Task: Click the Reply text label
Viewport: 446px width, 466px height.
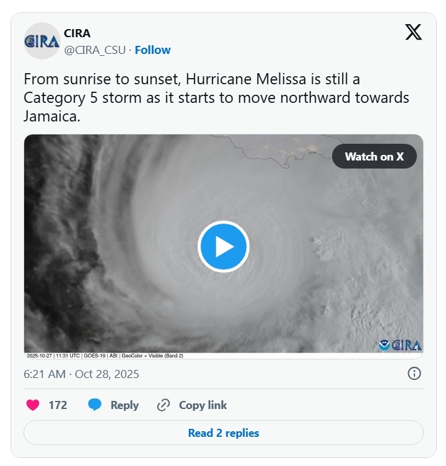Action: 125,405
